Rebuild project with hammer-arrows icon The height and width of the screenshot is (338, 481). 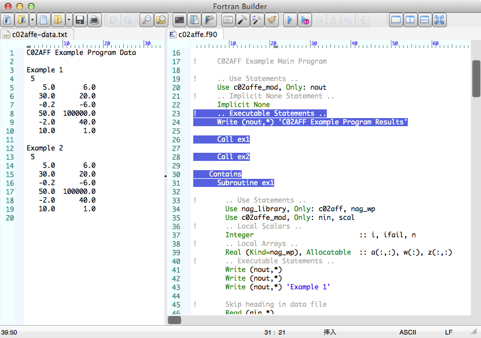pos(257,20)
